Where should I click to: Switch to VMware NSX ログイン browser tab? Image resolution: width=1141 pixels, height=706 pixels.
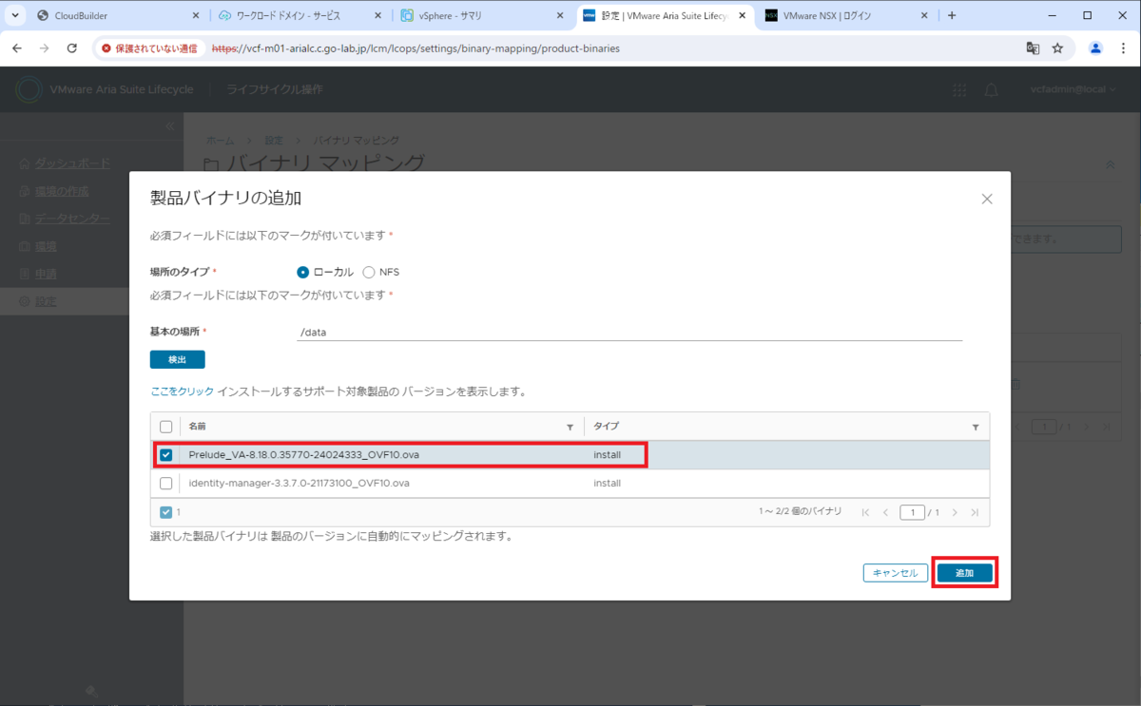[847, 16]
